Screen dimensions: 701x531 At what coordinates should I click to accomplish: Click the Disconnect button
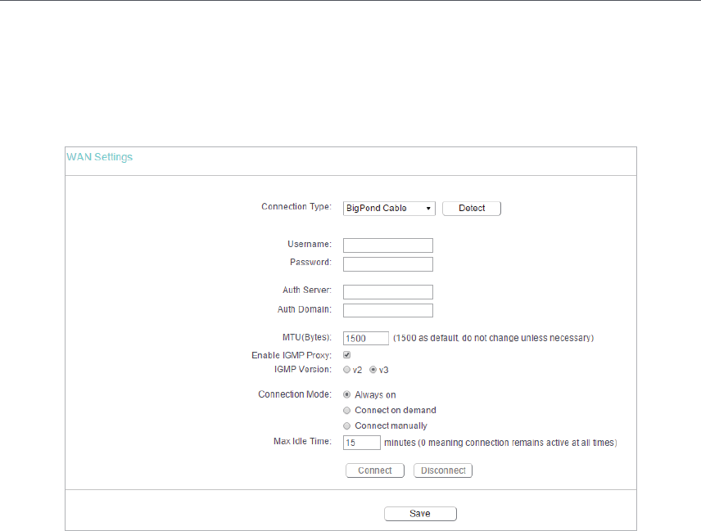[x=443, y=470]
